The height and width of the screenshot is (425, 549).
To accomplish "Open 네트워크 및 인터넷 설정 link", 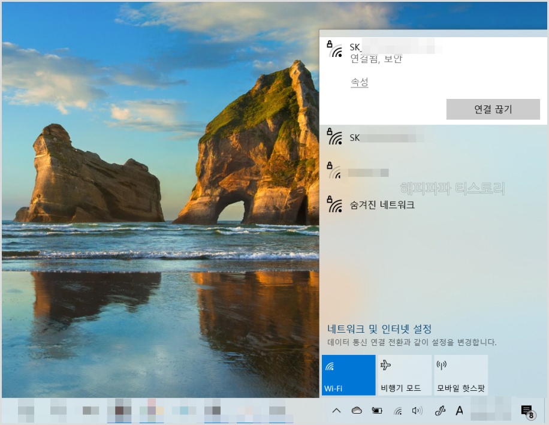I will point(379,328).
